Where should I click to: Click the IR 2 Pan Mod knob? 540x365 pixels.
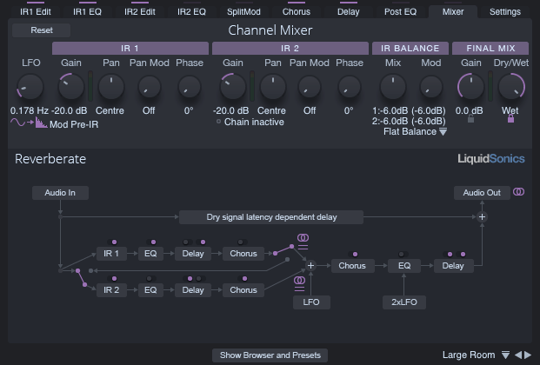(x=310, y=87)
